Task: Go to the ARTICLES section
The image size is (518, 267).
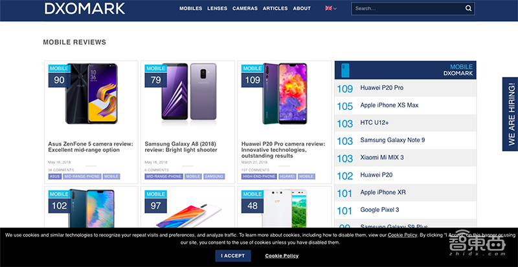Action: click(275, 8)
